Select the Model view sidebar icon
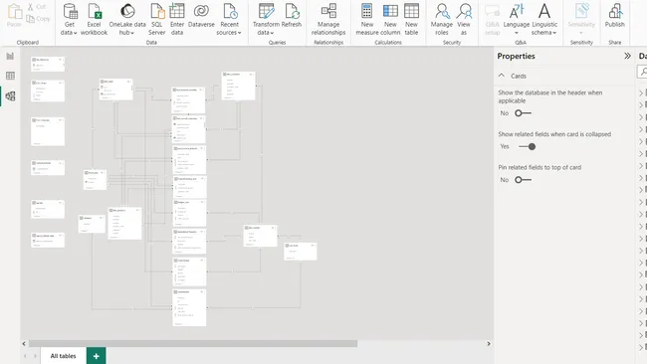The width and height of the screenshot is (647, 364). [10, 96]
